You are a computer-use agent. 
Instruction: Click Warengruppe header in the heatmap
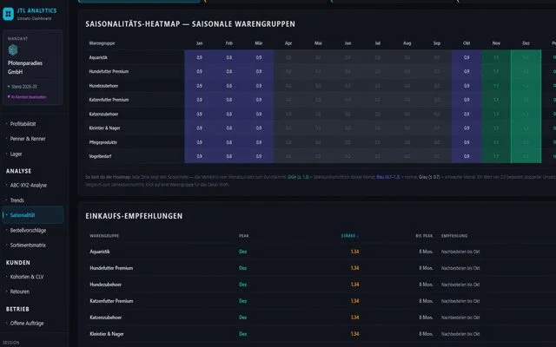coord(102,43)
